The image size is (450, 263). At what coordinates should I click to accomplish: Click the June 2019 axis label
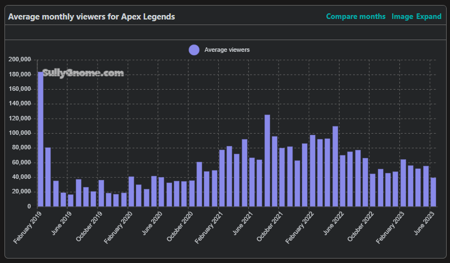pos(61,223)
